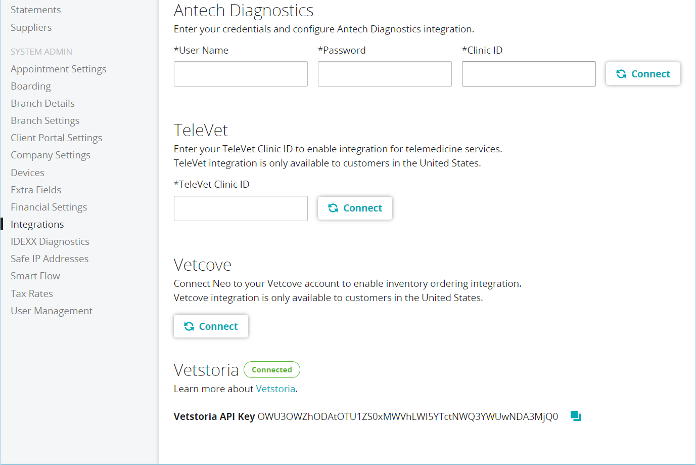Navigate to Branch Details
This screenshot has width=696, height=465.
tap(42, 103)
